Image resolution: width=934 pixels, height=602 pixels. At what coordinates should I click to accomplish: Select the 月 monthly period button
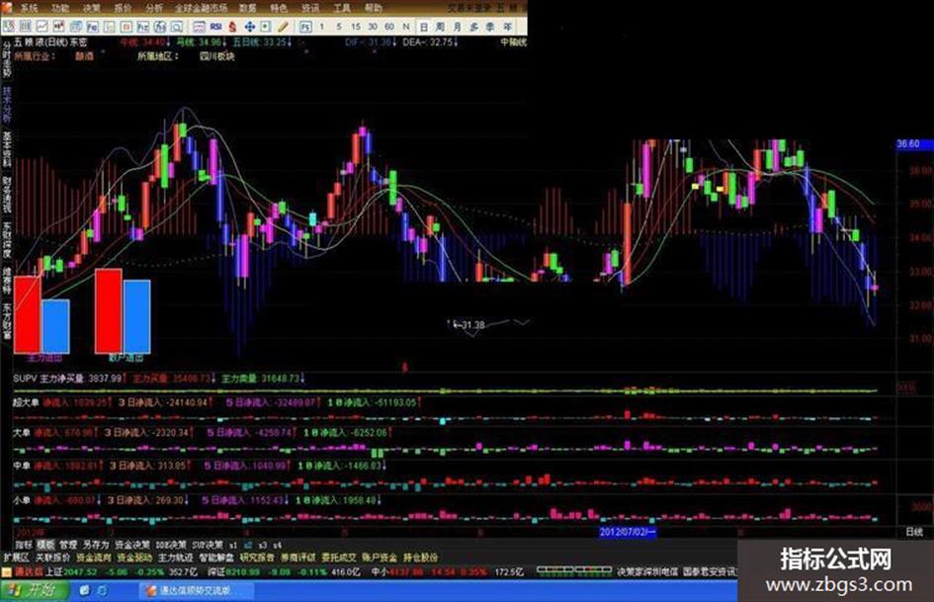pos(457,27)
